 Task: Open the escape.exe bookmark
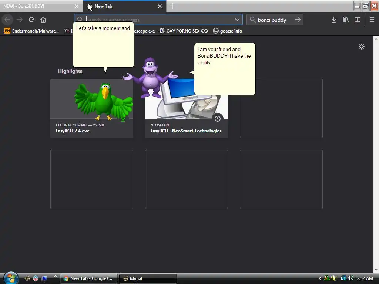pyautogui.click(x=144, y=31)
